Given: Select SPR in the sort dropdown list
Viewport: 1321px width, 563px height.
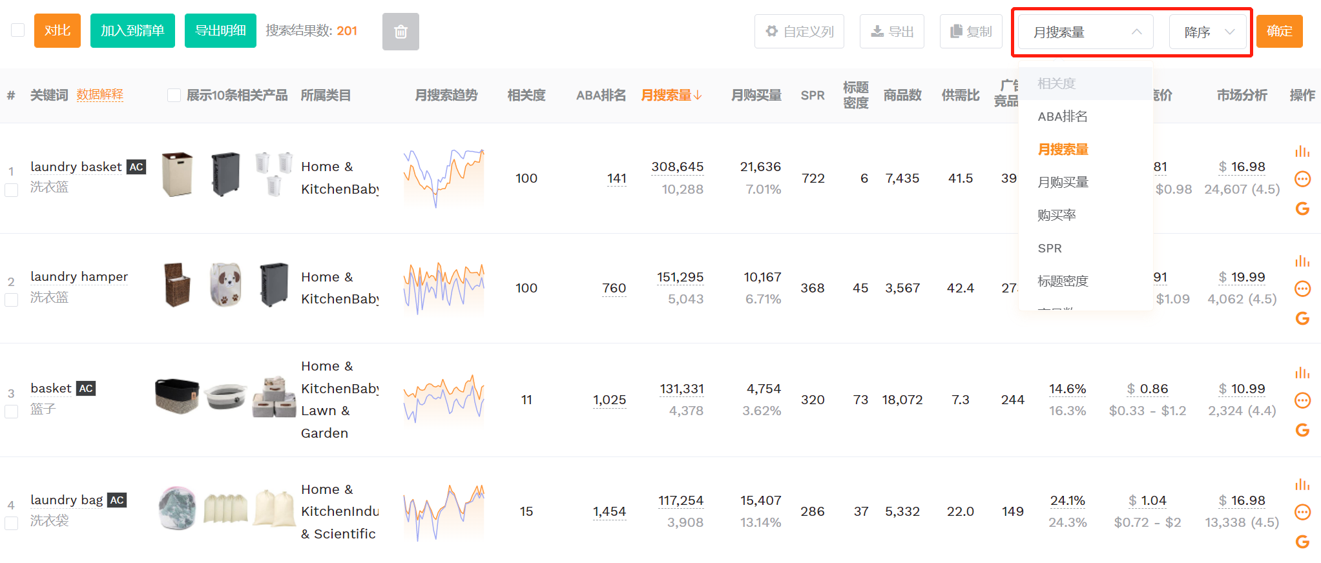Looking at the screenshot, I should click(1086, 248).
